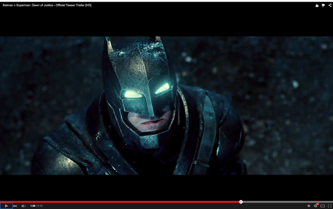Mute the video volume
This screenshot has height=209, width=333.
click(x=23, y=206)
